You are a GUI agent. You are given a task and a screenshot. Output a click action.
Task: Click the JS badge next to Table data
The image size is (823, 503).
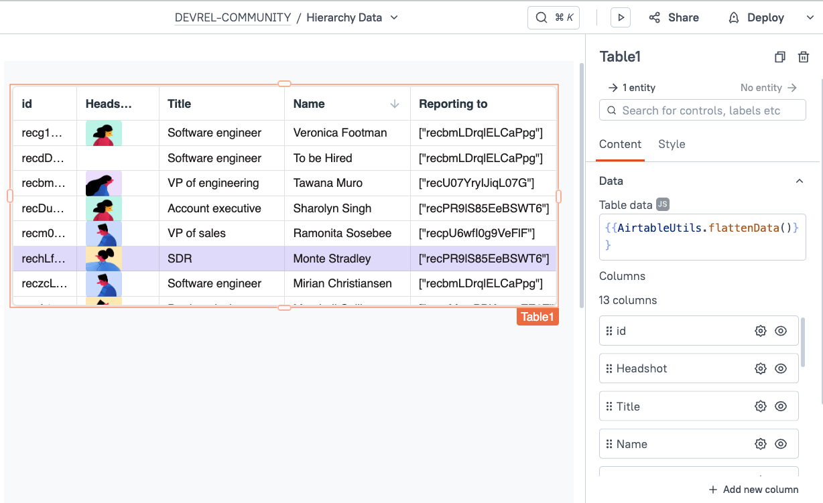pyautogui.click(x=662, y=205)
